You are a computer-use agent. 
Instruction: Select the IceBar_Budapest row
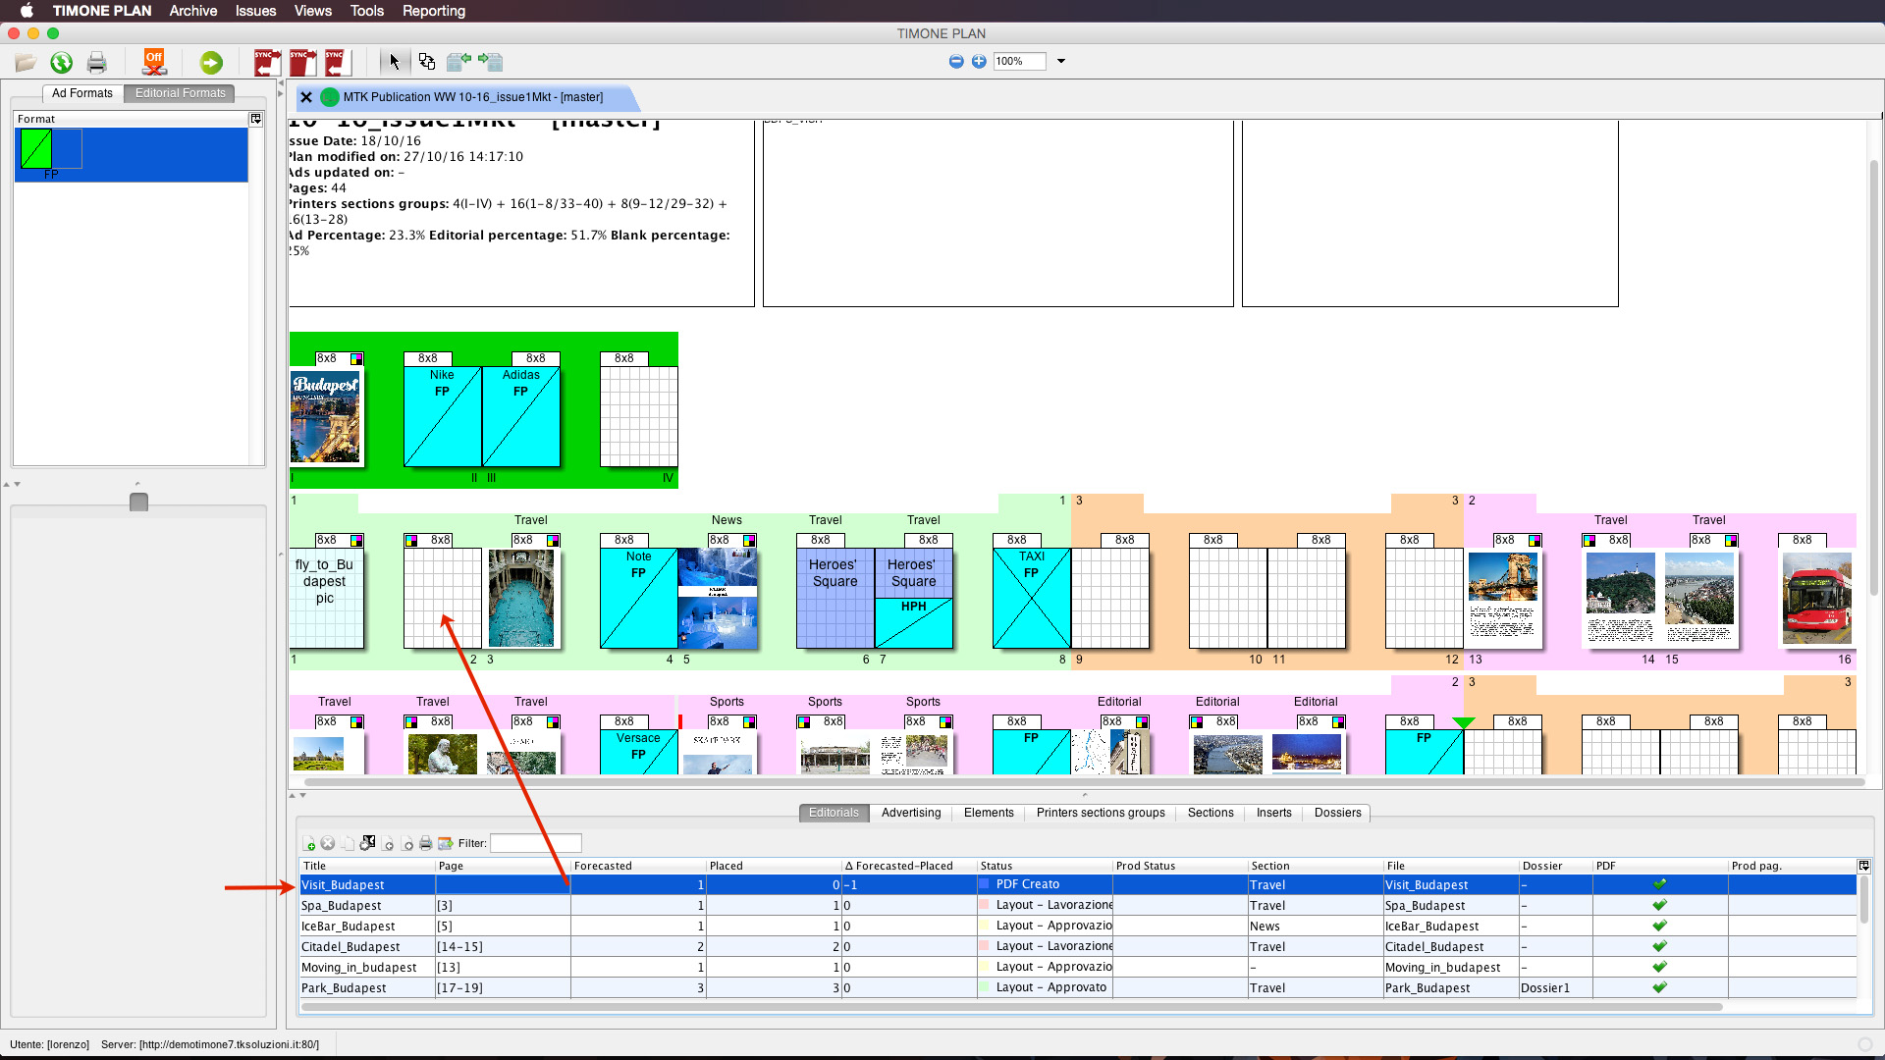(x=1077, y=927)
